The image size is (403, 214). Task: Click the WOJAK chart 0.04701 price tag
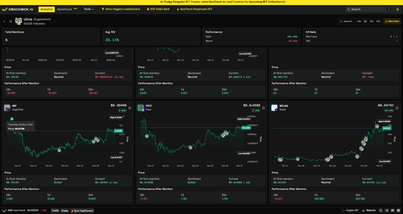coord(387,128)
